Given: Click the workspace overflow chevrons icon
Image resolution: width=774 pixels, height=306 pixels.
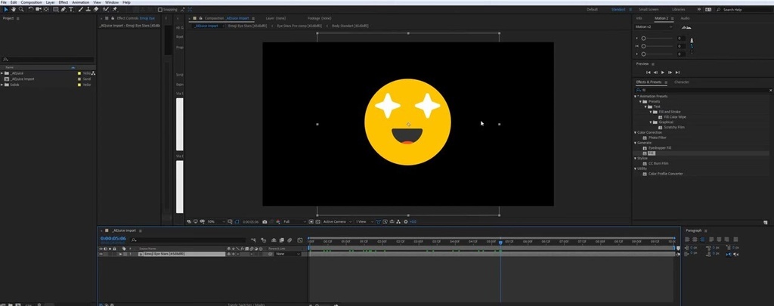Looking at the screenshot, I should click(699, 9).
